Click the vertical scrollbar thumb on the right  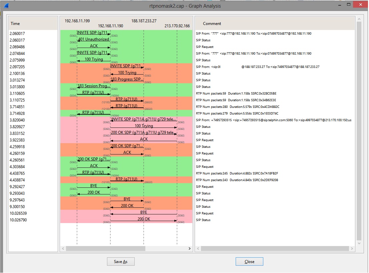pos(359,130)
